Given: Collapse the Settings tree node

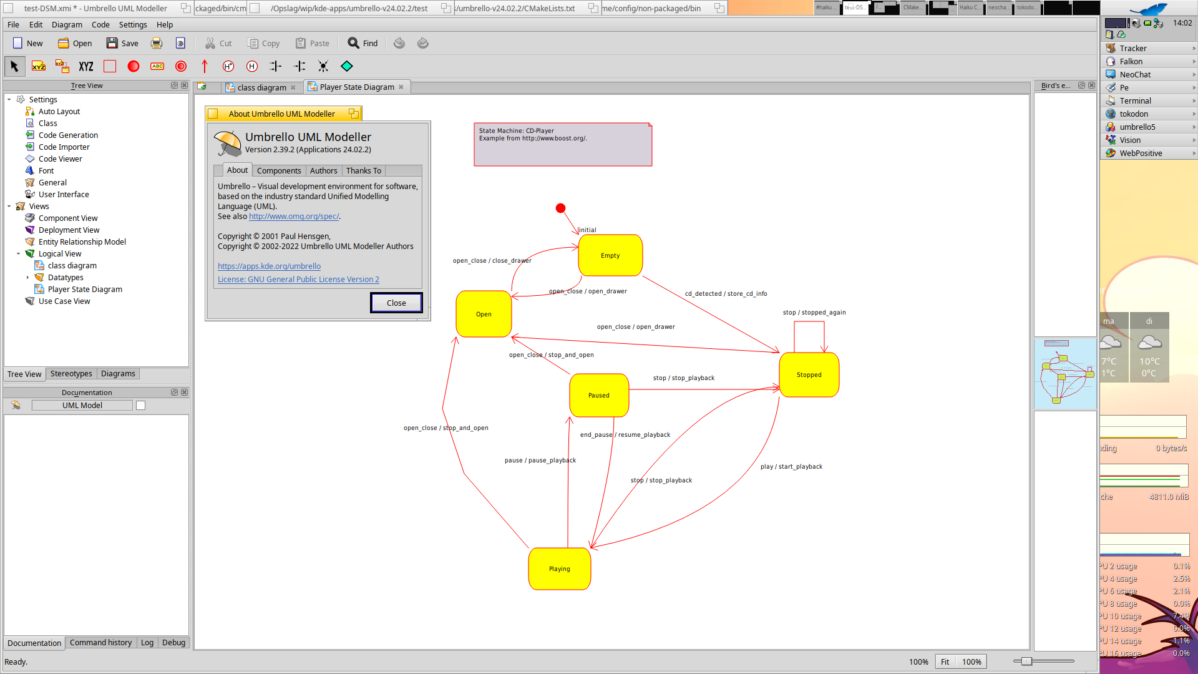Looking at the screenshot, I should pyautogui.click(x=9, y=100).
